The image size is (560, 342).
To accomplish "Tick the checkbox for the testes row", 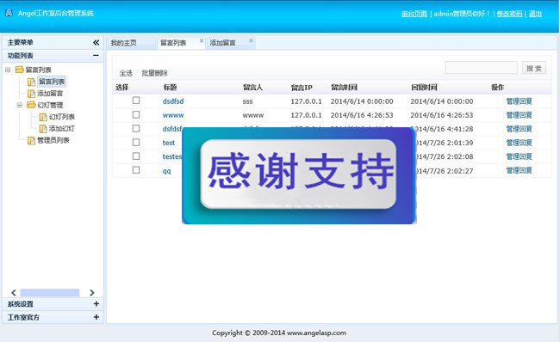I will pyautogui.click(x=136, y=156).
